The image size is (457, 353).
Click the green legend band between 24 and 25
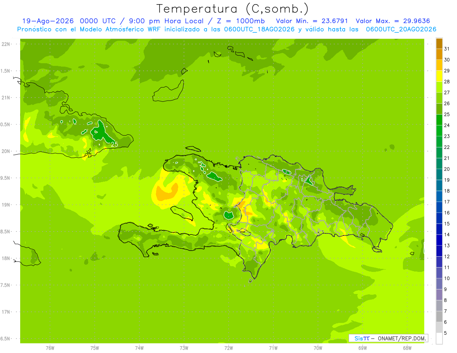(439, 120)
